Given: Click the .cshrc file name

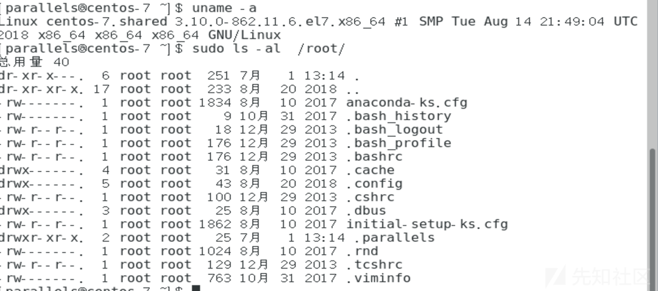Looking at the screenshot, I should point(370,197).
